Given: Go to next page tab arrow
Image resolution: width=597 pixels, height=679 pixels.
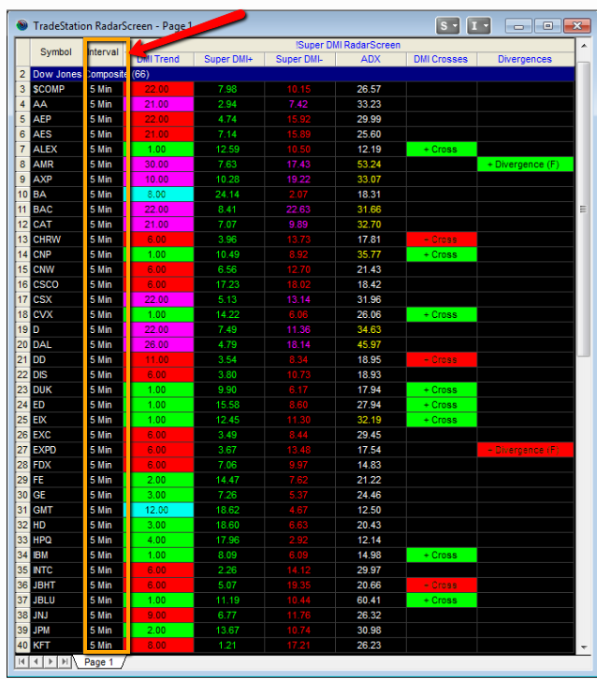Looking at the screenshot, I should (51, 661).
